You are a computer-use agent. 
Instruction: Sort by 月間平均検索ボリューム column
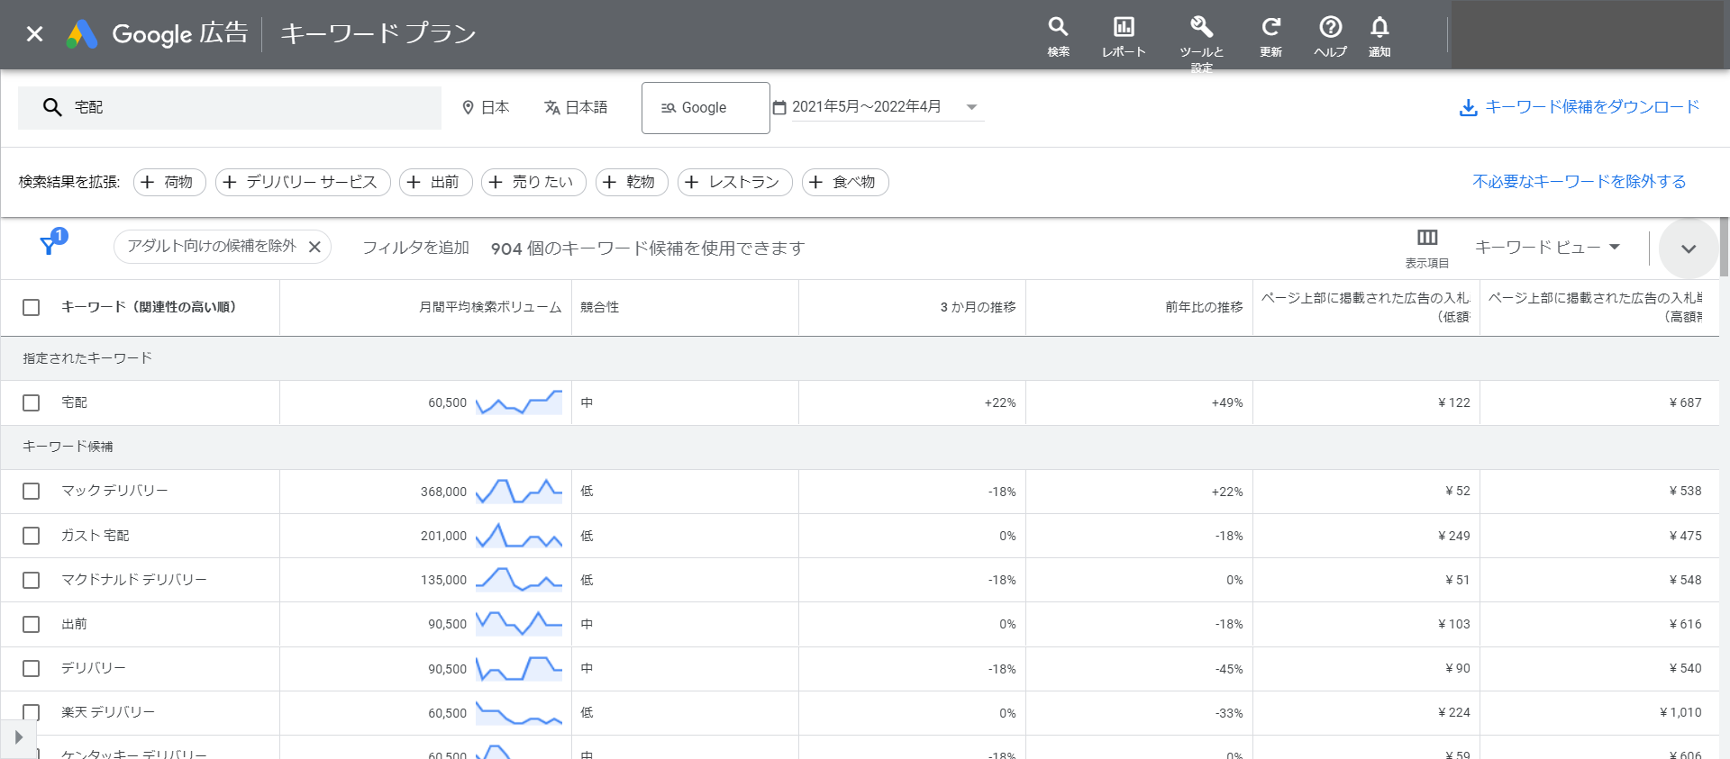(490, 307)
